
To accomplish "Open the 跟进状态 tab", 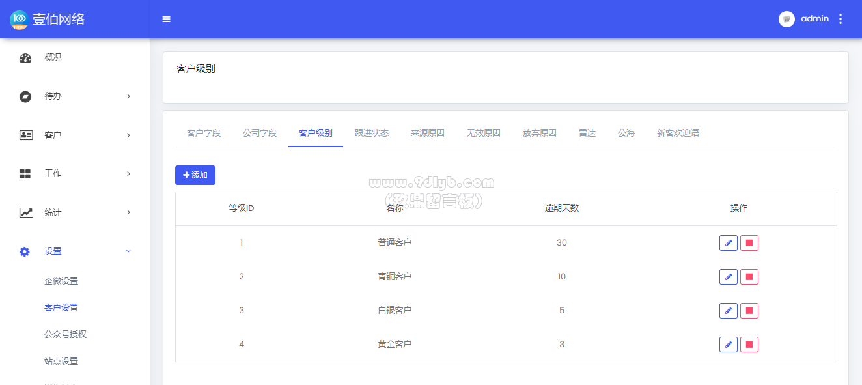I will point(372,133).
